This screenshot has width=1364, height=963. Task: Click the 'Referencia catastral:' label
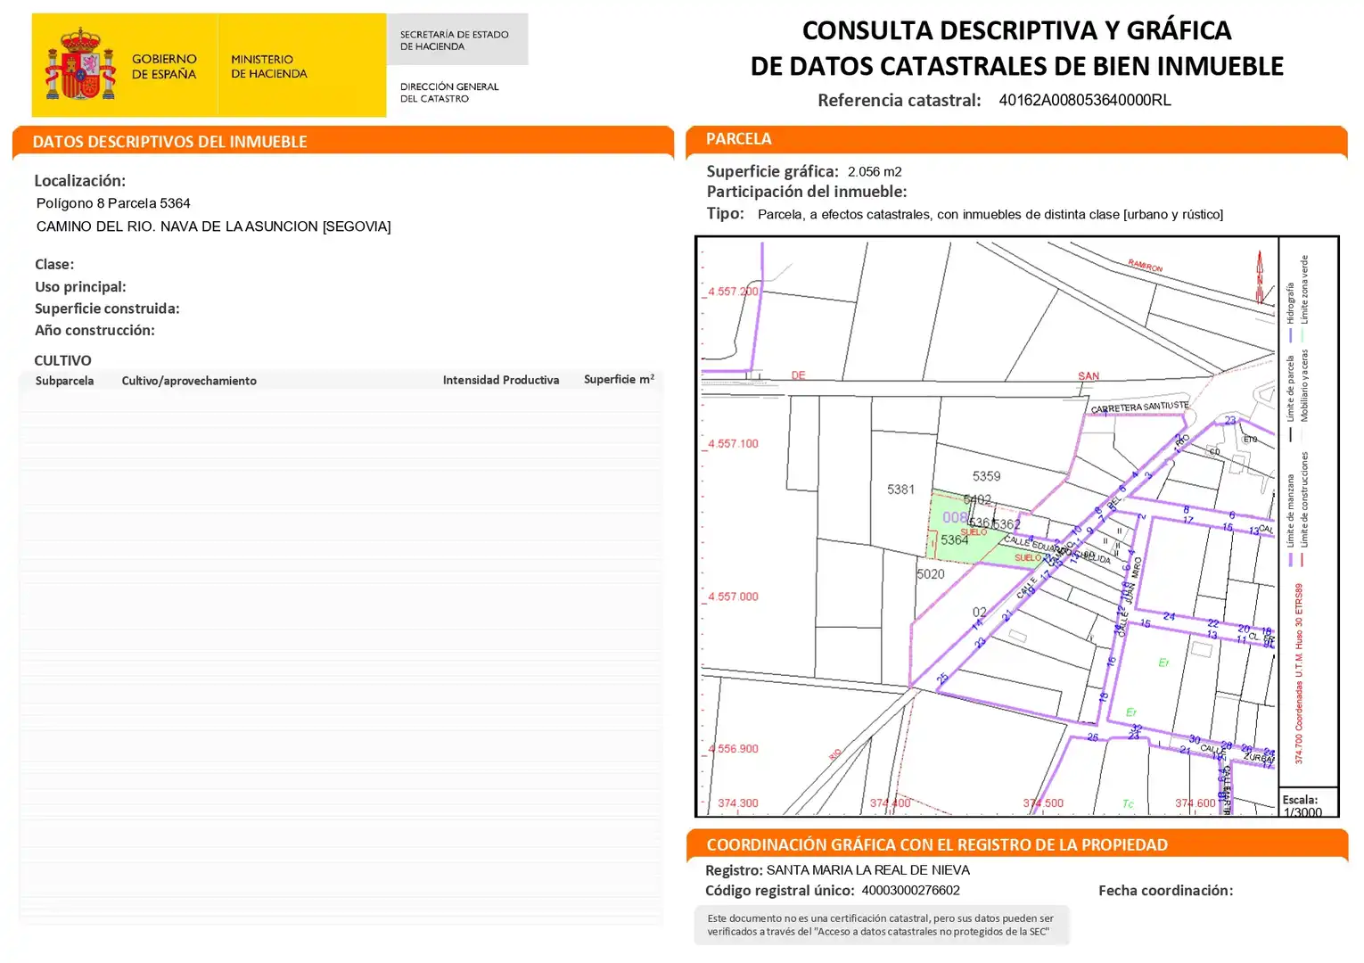pos(899,100)
